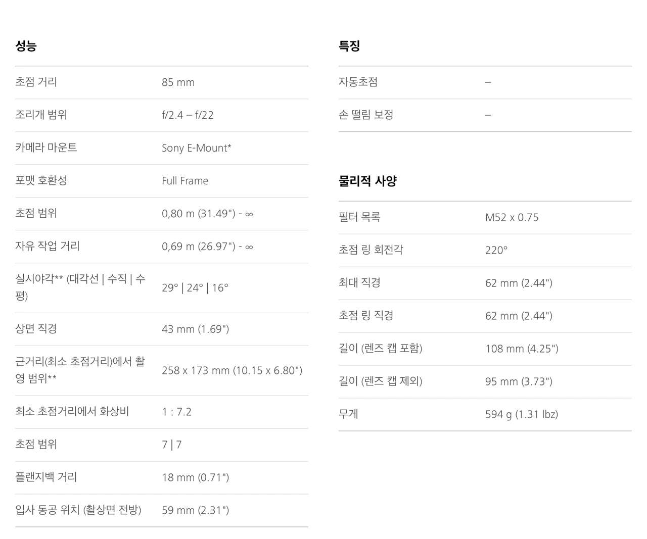Viewport: 647px width, 539px height.
Task: Click the 카메라 마운트 row label
Action: click(x=46, y=148)
